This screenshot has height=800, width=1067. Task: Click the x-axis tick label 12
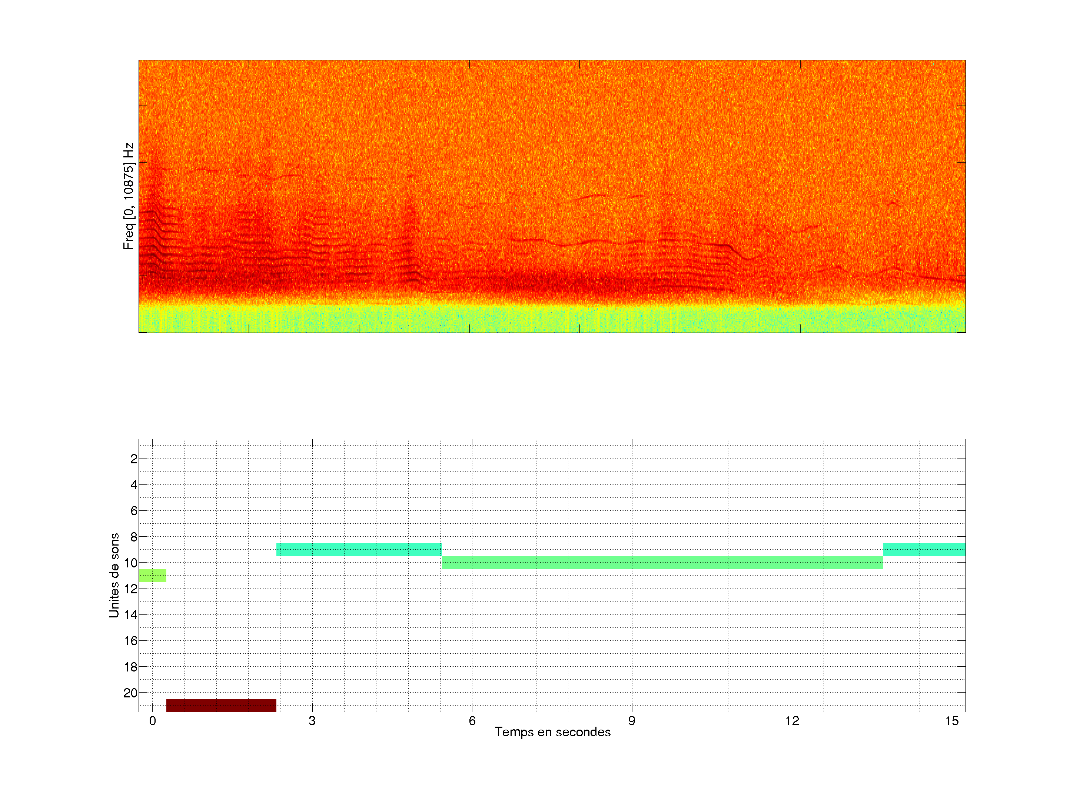(792, 721)
